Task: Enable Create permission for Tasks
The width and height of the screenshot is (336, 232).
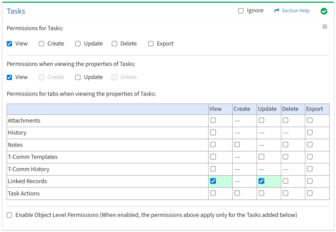Action: (x=42, y=44)
